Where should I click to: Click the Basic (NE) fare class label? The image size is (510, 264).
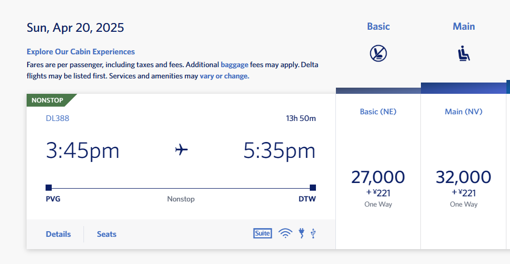[x=378, y=112]
